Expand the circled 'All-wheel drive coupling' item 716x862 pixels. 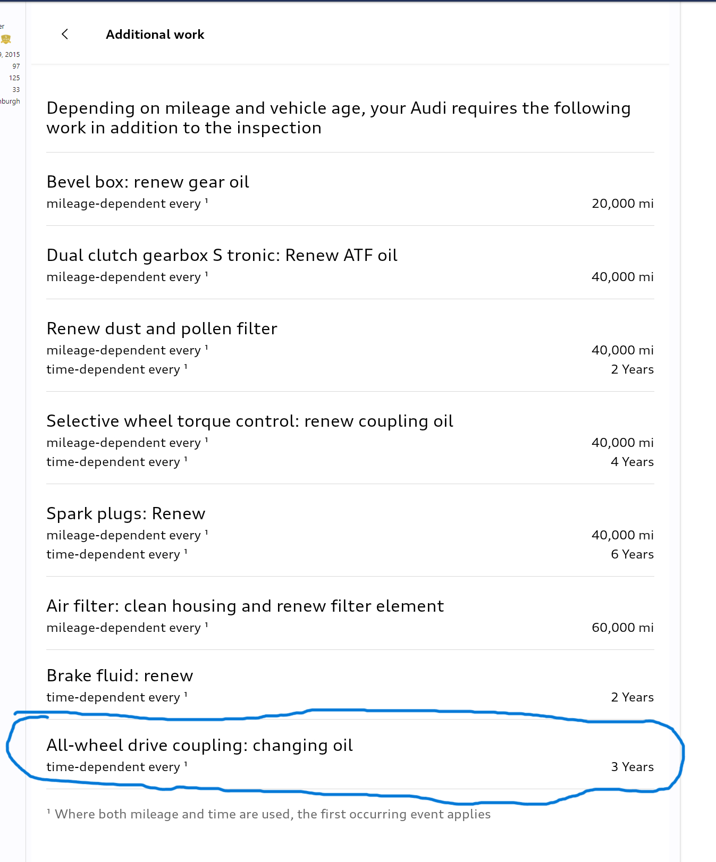199,746
